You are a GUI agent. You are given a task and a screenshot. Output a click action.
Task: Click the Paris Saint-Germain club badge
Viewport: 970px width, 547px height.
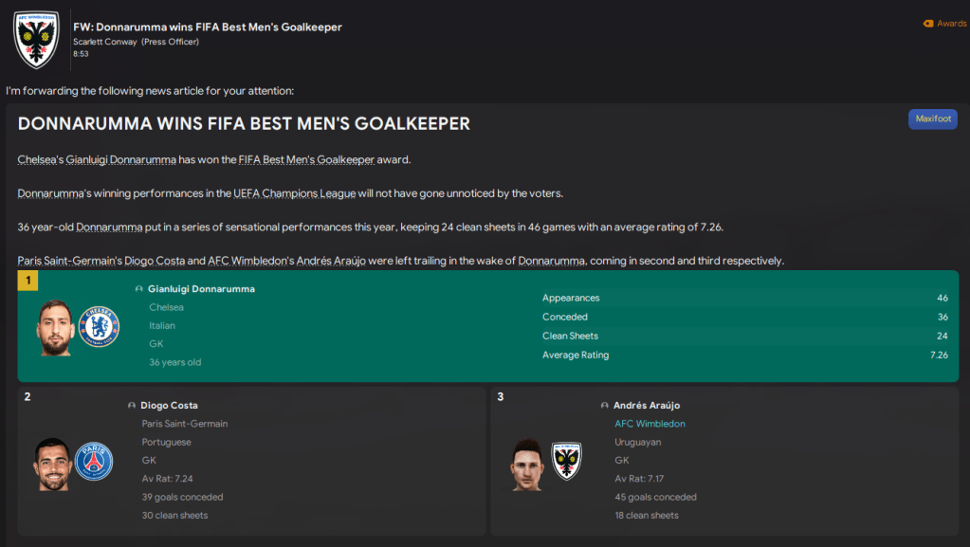coord(94,462)
